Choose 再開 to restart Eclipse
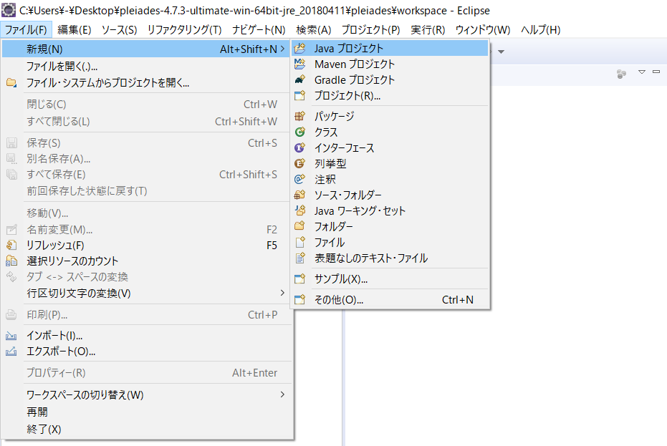 tap(147, 412)
